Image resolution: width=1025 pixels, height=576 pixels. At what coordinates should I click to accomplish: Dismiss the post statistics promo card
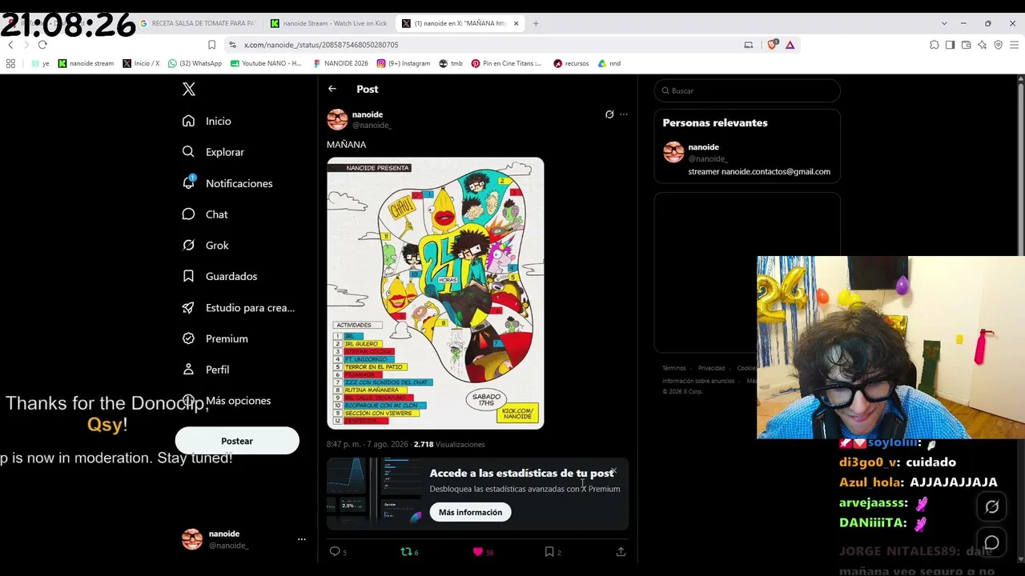[613, 471]
